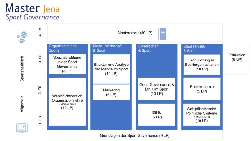Screen dimensions: 251x141
Task: Click Regulierung in Sportorganisationen box
Action: click(x=202, y=65)
